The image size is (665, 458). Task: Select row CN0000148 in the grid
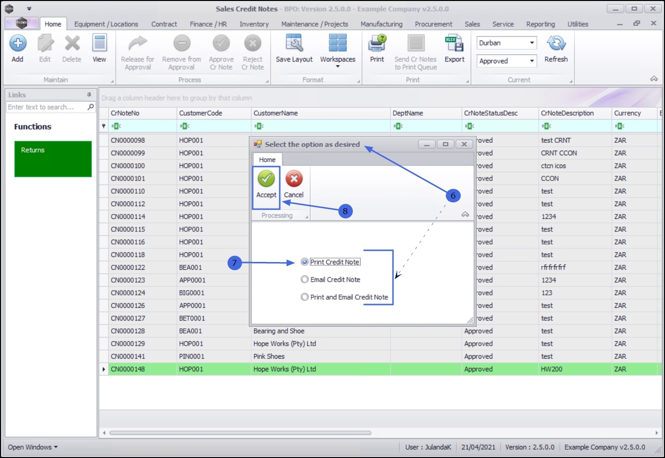[380, 369]
